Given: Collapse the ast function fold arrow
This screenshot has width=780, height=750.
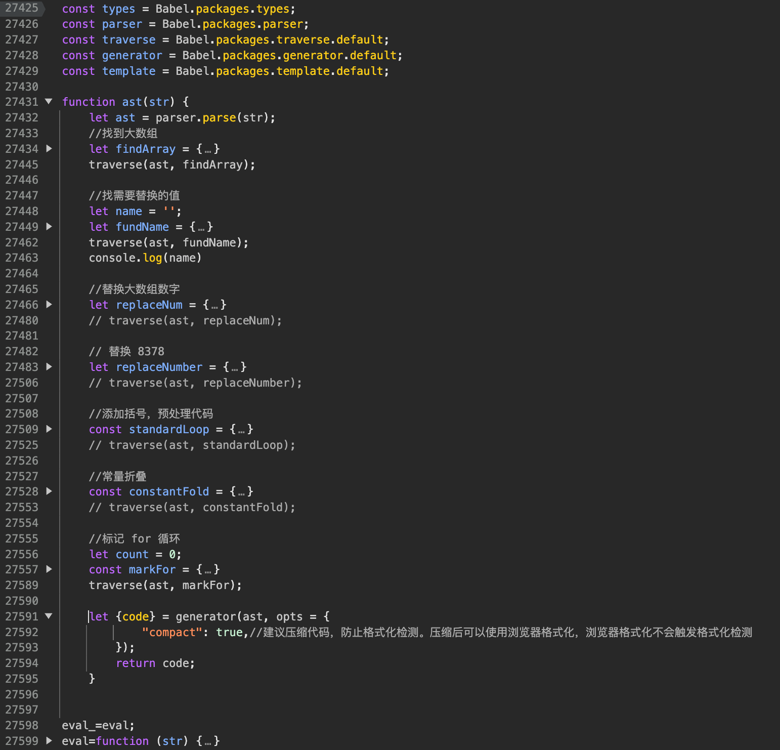Looking at the screenshot, I should coord(49,102).
